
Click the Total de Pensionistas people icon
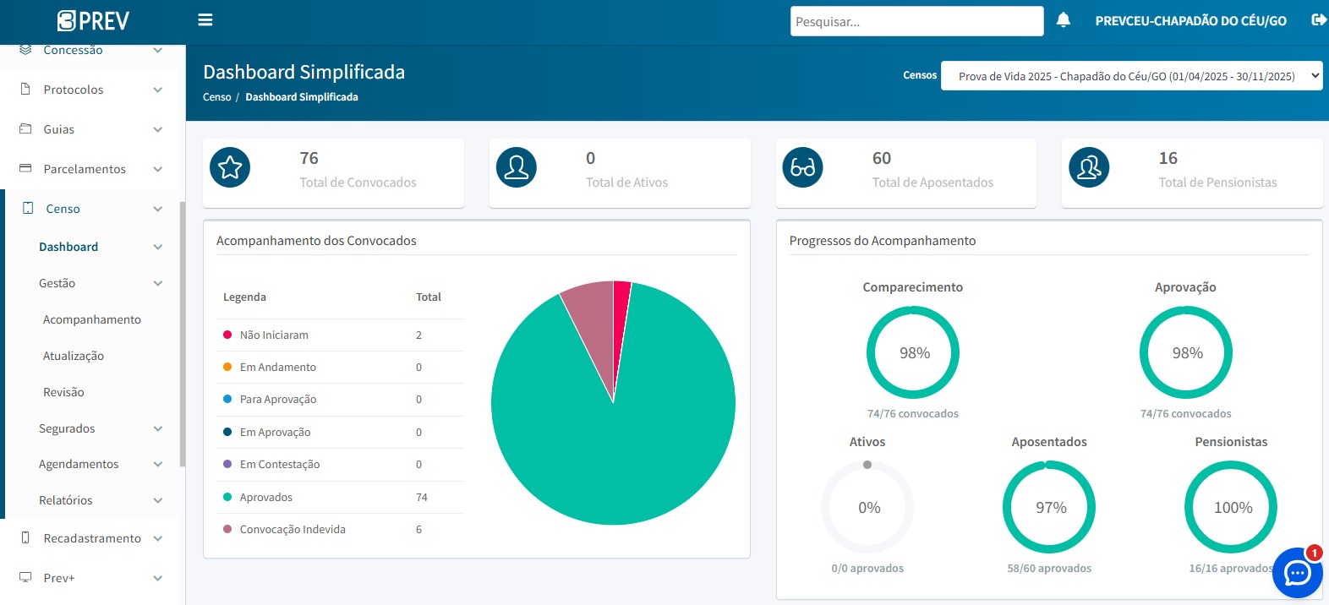pos(1089,167)
